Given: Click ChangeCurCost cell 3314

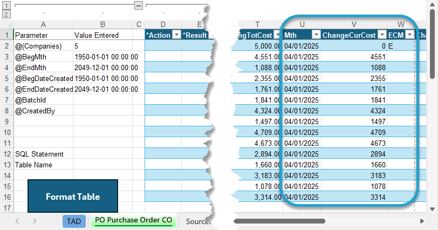Looking at the screenshot, I should click(354, 197).
